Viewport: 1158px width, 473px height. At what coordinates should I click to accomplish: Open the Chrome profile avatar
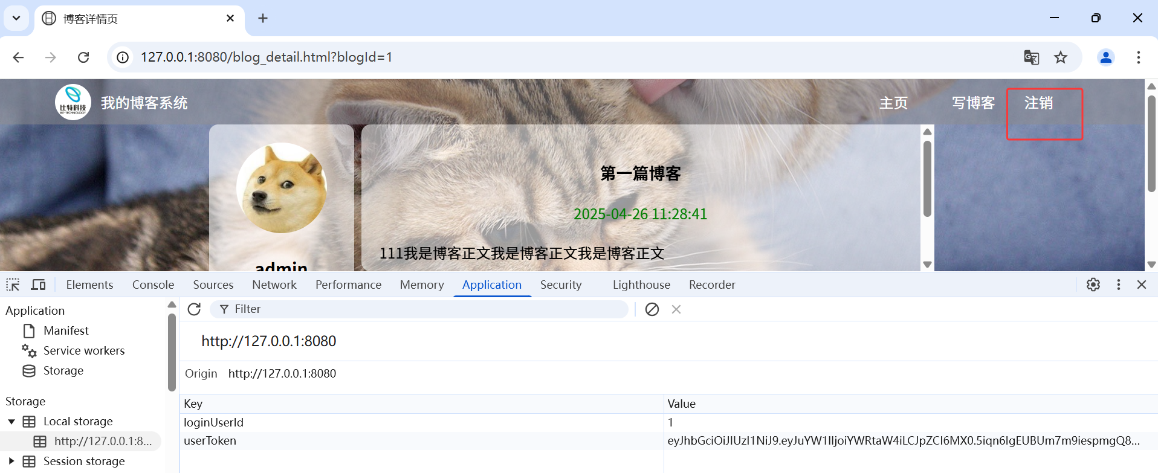(1106, 57)
